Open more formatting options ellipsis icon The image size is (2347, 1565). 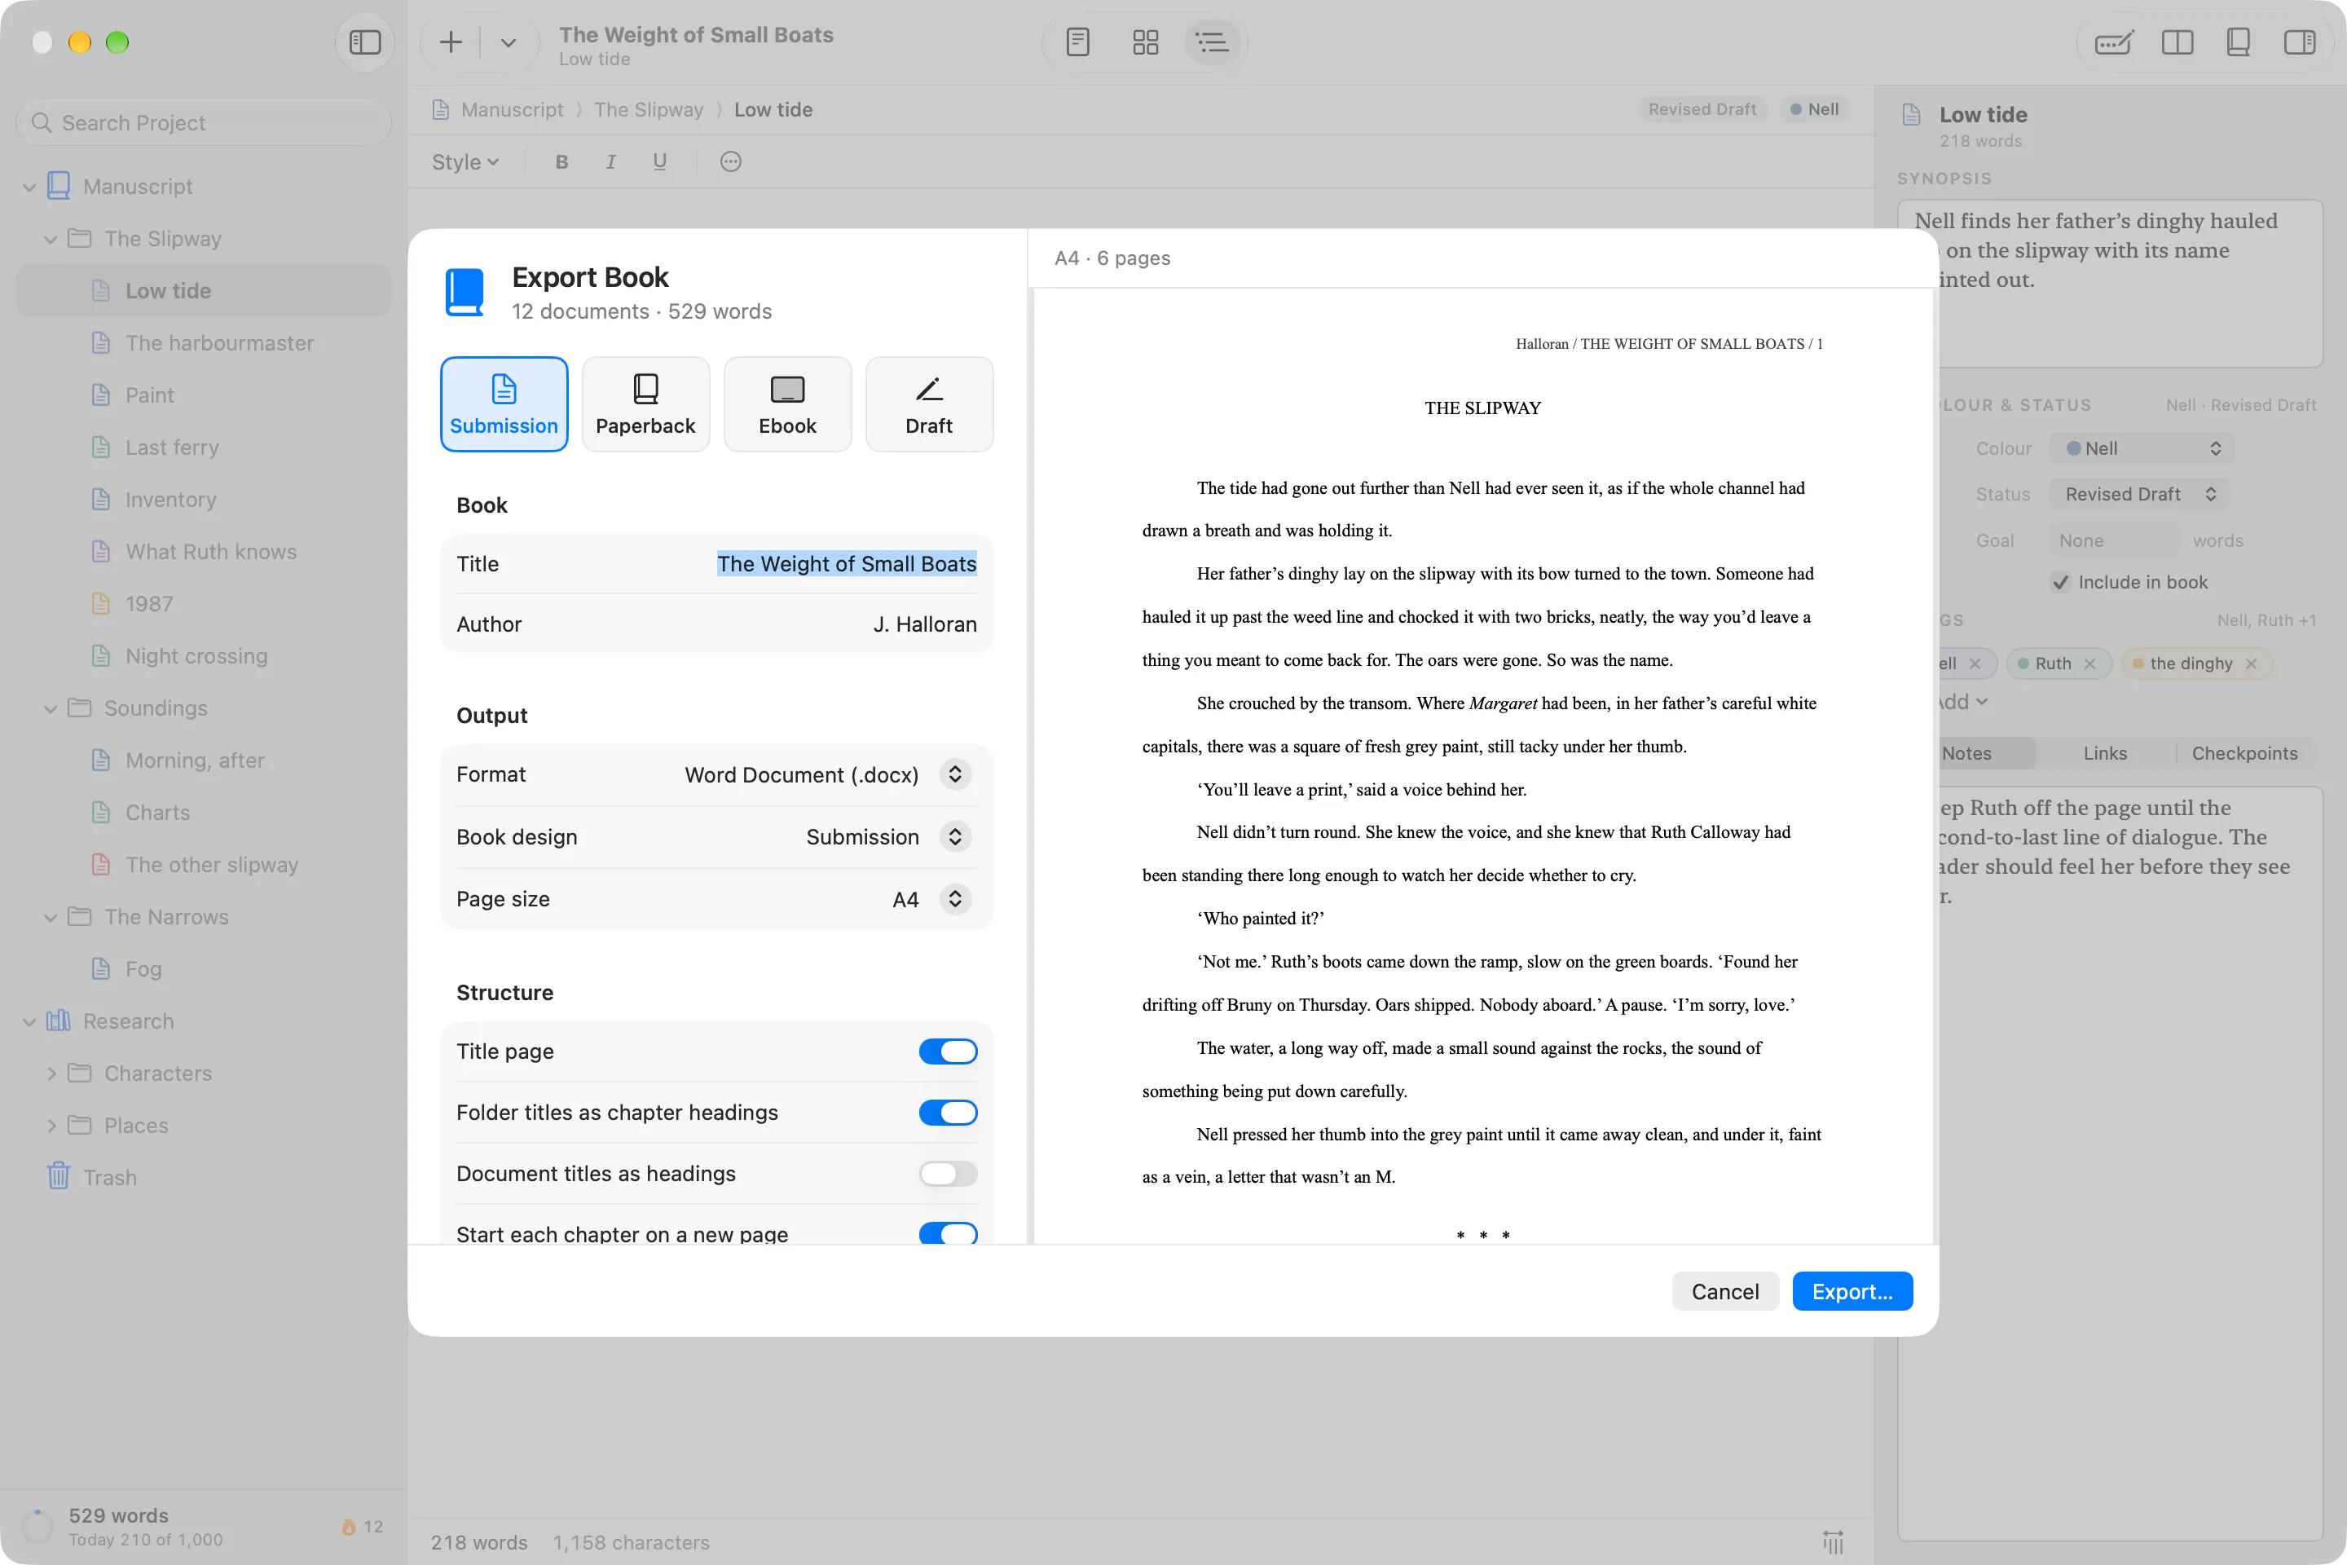[730, 161]
